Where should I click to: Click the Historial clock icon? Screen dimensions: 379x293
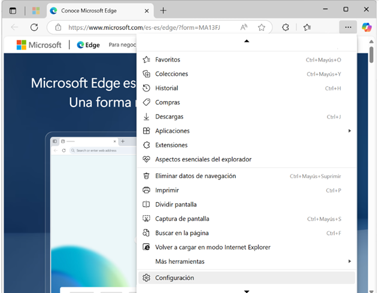pos(146,88)
